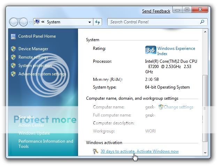This screenshot has width=217, height=166.
Task: Open Windows Experience Index link
Action: coord(176,51)
